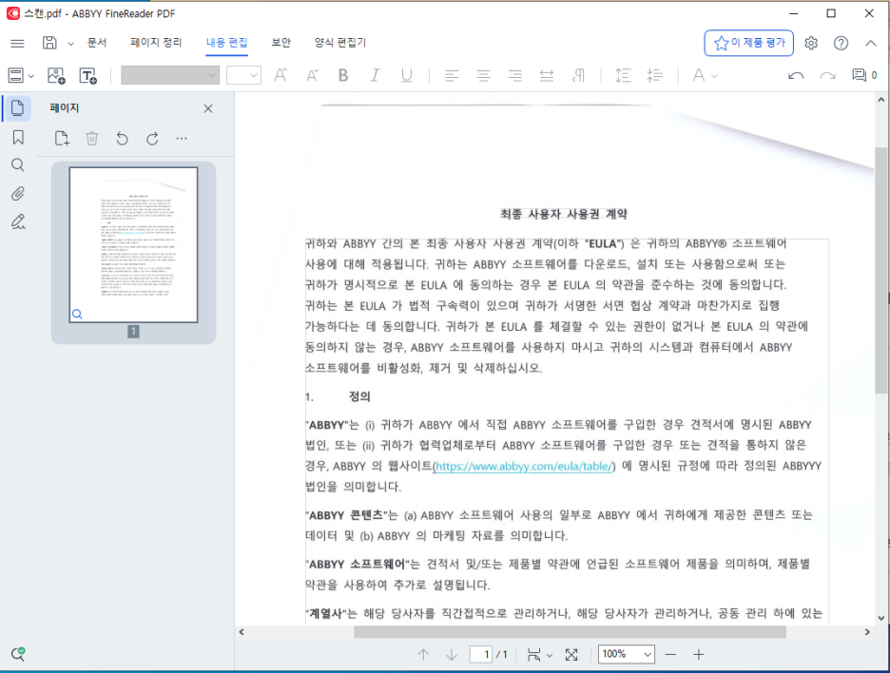Click the add text box tool
The image size is (890, 673).
click(x=88, y=75)
